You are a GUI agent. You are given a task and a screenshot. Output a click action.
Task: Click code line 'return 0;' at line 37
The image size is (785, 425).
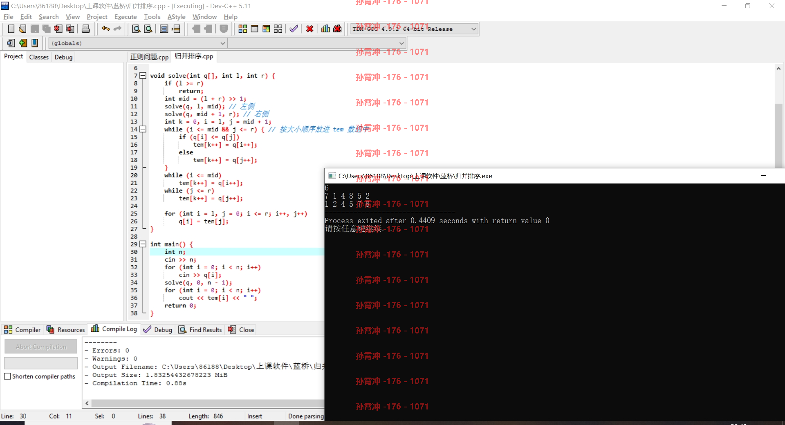(180, 305)
